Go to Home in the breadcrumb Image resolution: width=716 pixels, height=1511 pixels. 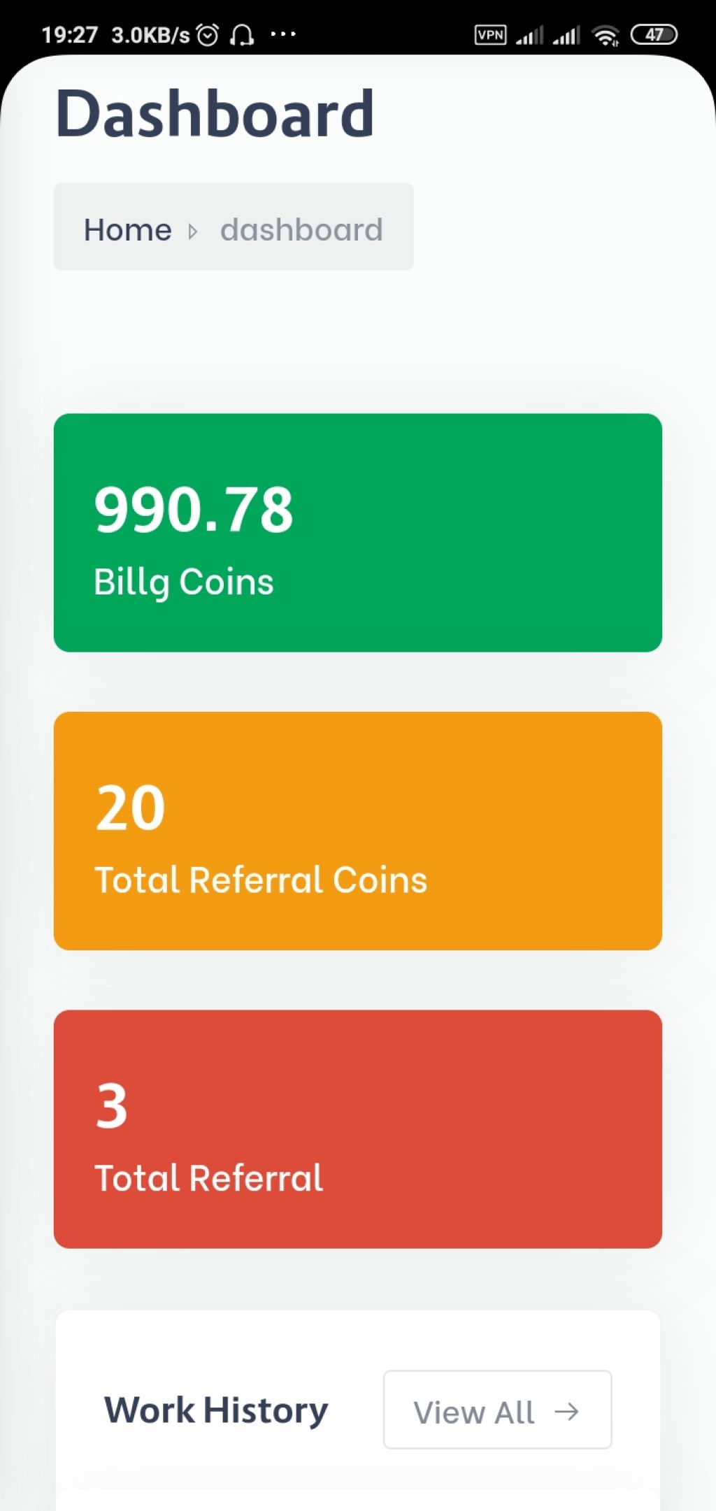point(128,230)
